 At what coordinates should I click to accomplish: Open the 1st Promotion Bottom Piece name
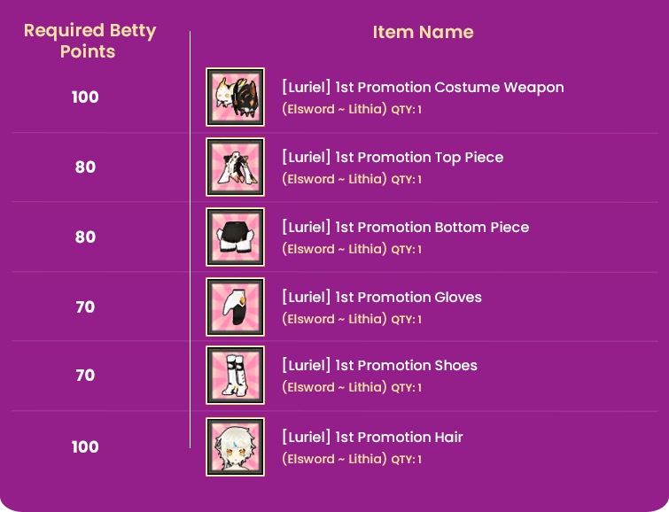click(405, 228)
